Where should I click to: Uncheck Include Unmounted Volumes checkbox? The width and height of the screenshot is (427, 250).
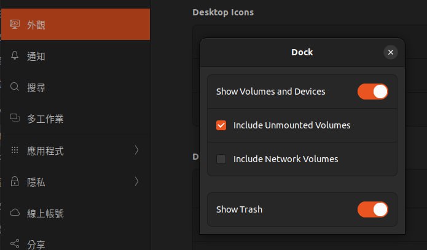pyautogui.click(x=222, y=125)
